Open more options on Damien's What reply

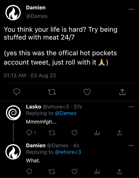131,146
